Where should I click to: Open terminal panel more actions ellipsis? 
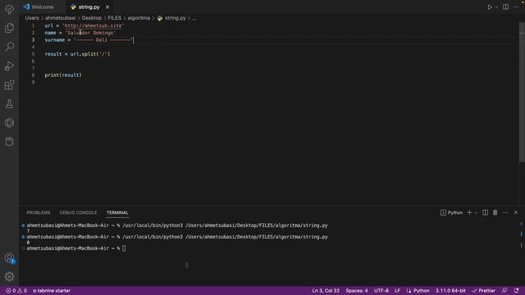click(x=505, y=213)
